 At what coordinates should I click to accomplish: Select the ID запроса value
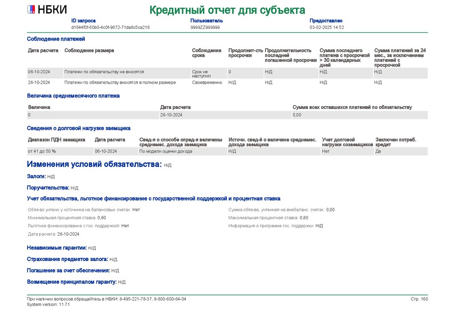coord(110,28)
